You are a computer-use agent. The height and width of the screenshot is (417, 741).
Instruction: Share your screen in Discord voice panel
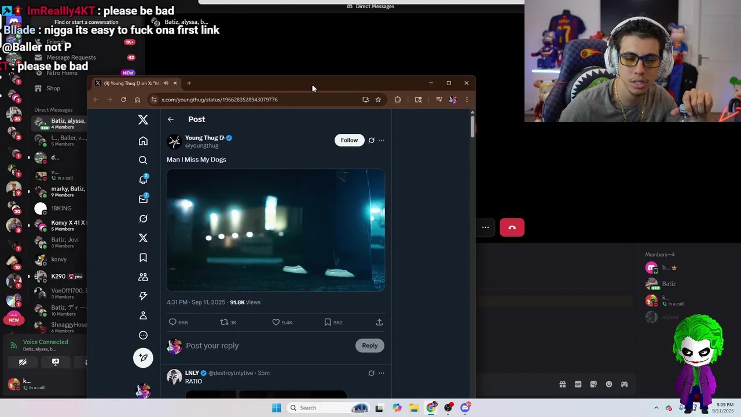click(56, 362)
